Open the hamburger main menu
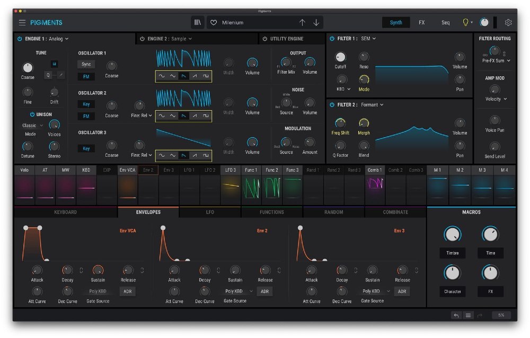The image size is (530, 338). 22,23
